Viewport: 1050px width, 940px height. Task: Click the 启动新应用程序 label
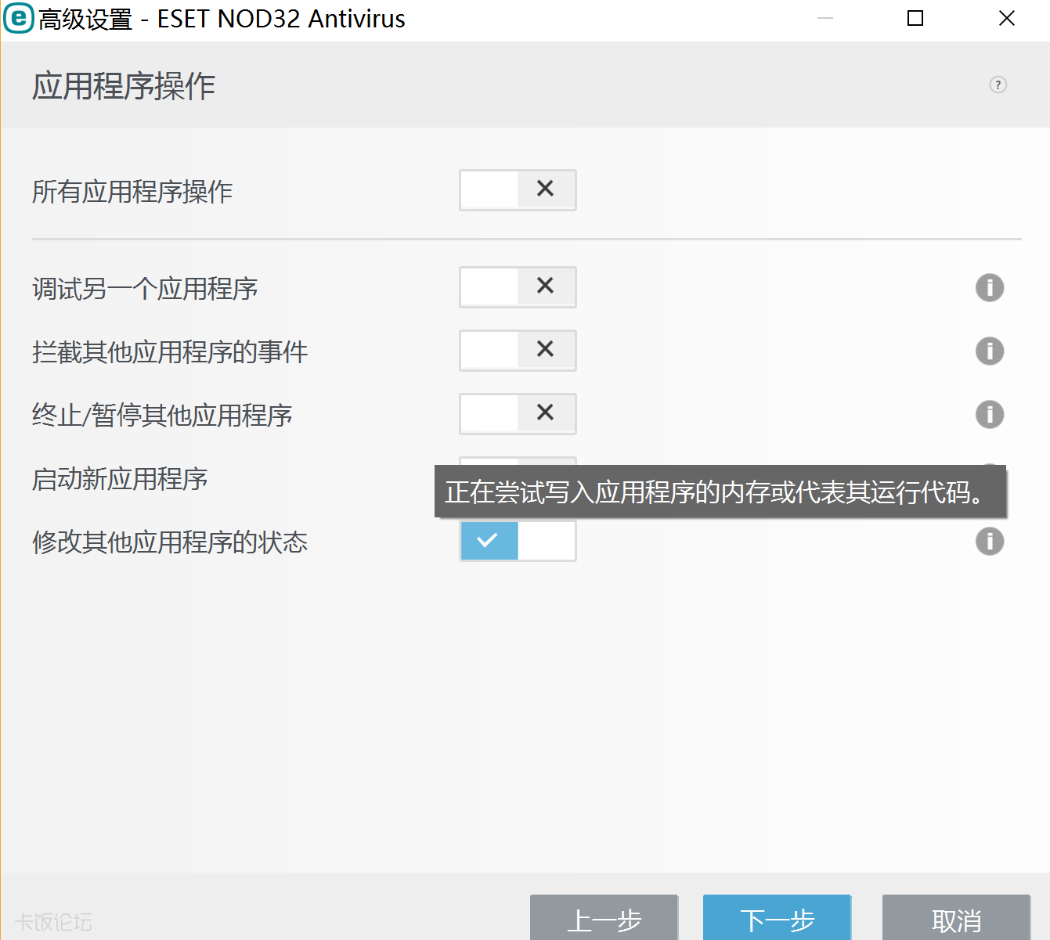pyautogui.click(x=120, y=478)
